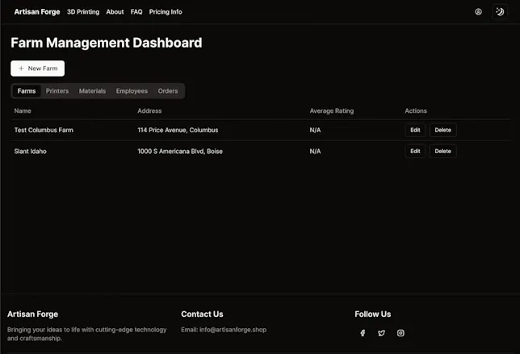Open the Employees tab
Screen dimensions: 520x354
click(132, 91)
